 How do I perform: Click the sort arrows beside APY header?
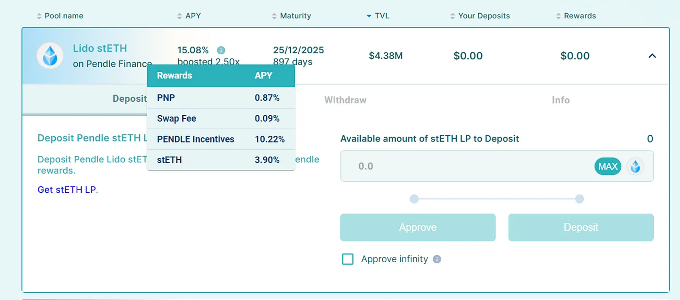coord(180,16)
